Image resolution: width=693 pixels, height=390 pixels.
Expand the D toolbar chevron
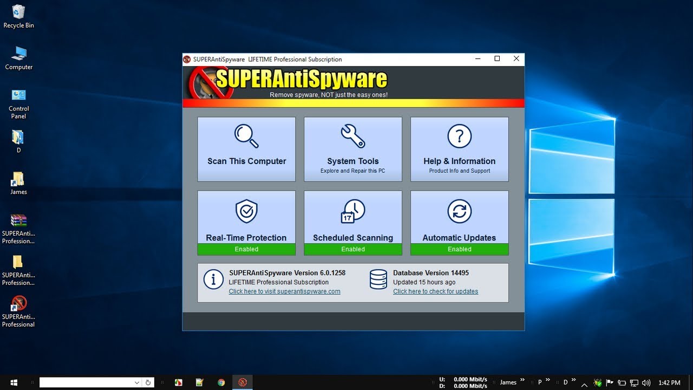click(573, 380)
